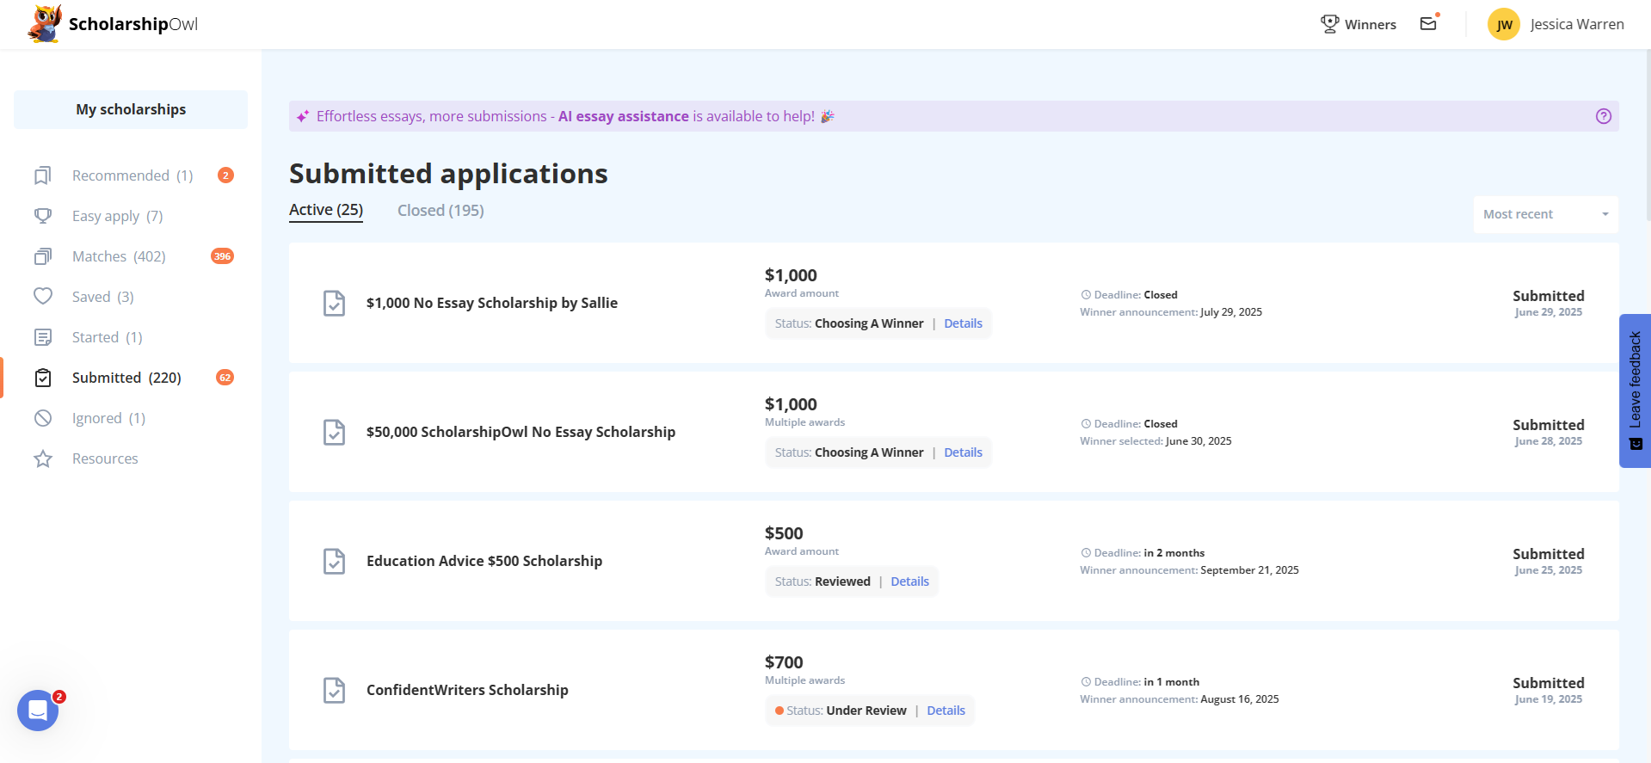This screenshot has height=763, width=1651.
Task: Click the 'Submitted applications' heading
Action: pos(448,174)
